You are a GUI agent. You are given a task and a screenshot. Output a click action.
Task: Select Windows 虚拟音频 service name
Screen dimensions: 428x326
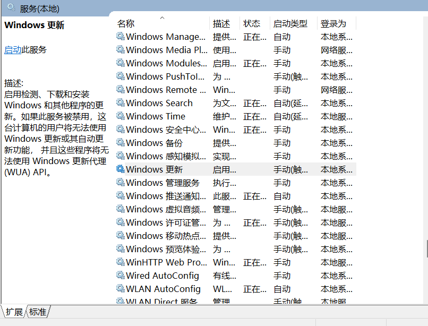click(166, 209)
